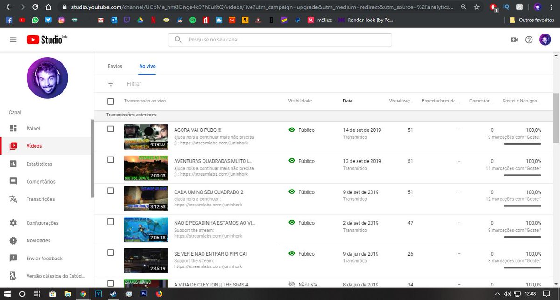Open the Windows Start menu
The width and height of the screenshot is (560, 300).
7,294
